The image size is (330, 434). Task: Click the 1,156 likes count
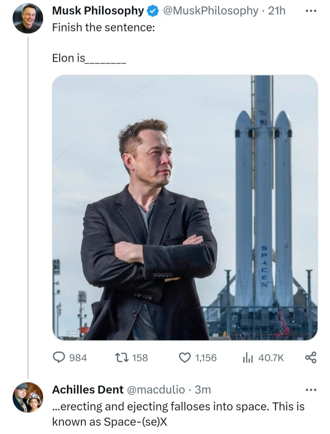pos(205,358)
